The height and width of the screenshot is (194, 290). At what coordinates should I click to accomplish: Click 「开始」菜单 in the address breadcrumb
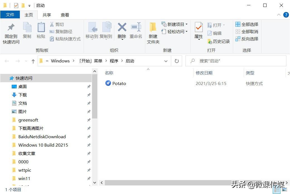pyautogui.click(x=90, y=61)
